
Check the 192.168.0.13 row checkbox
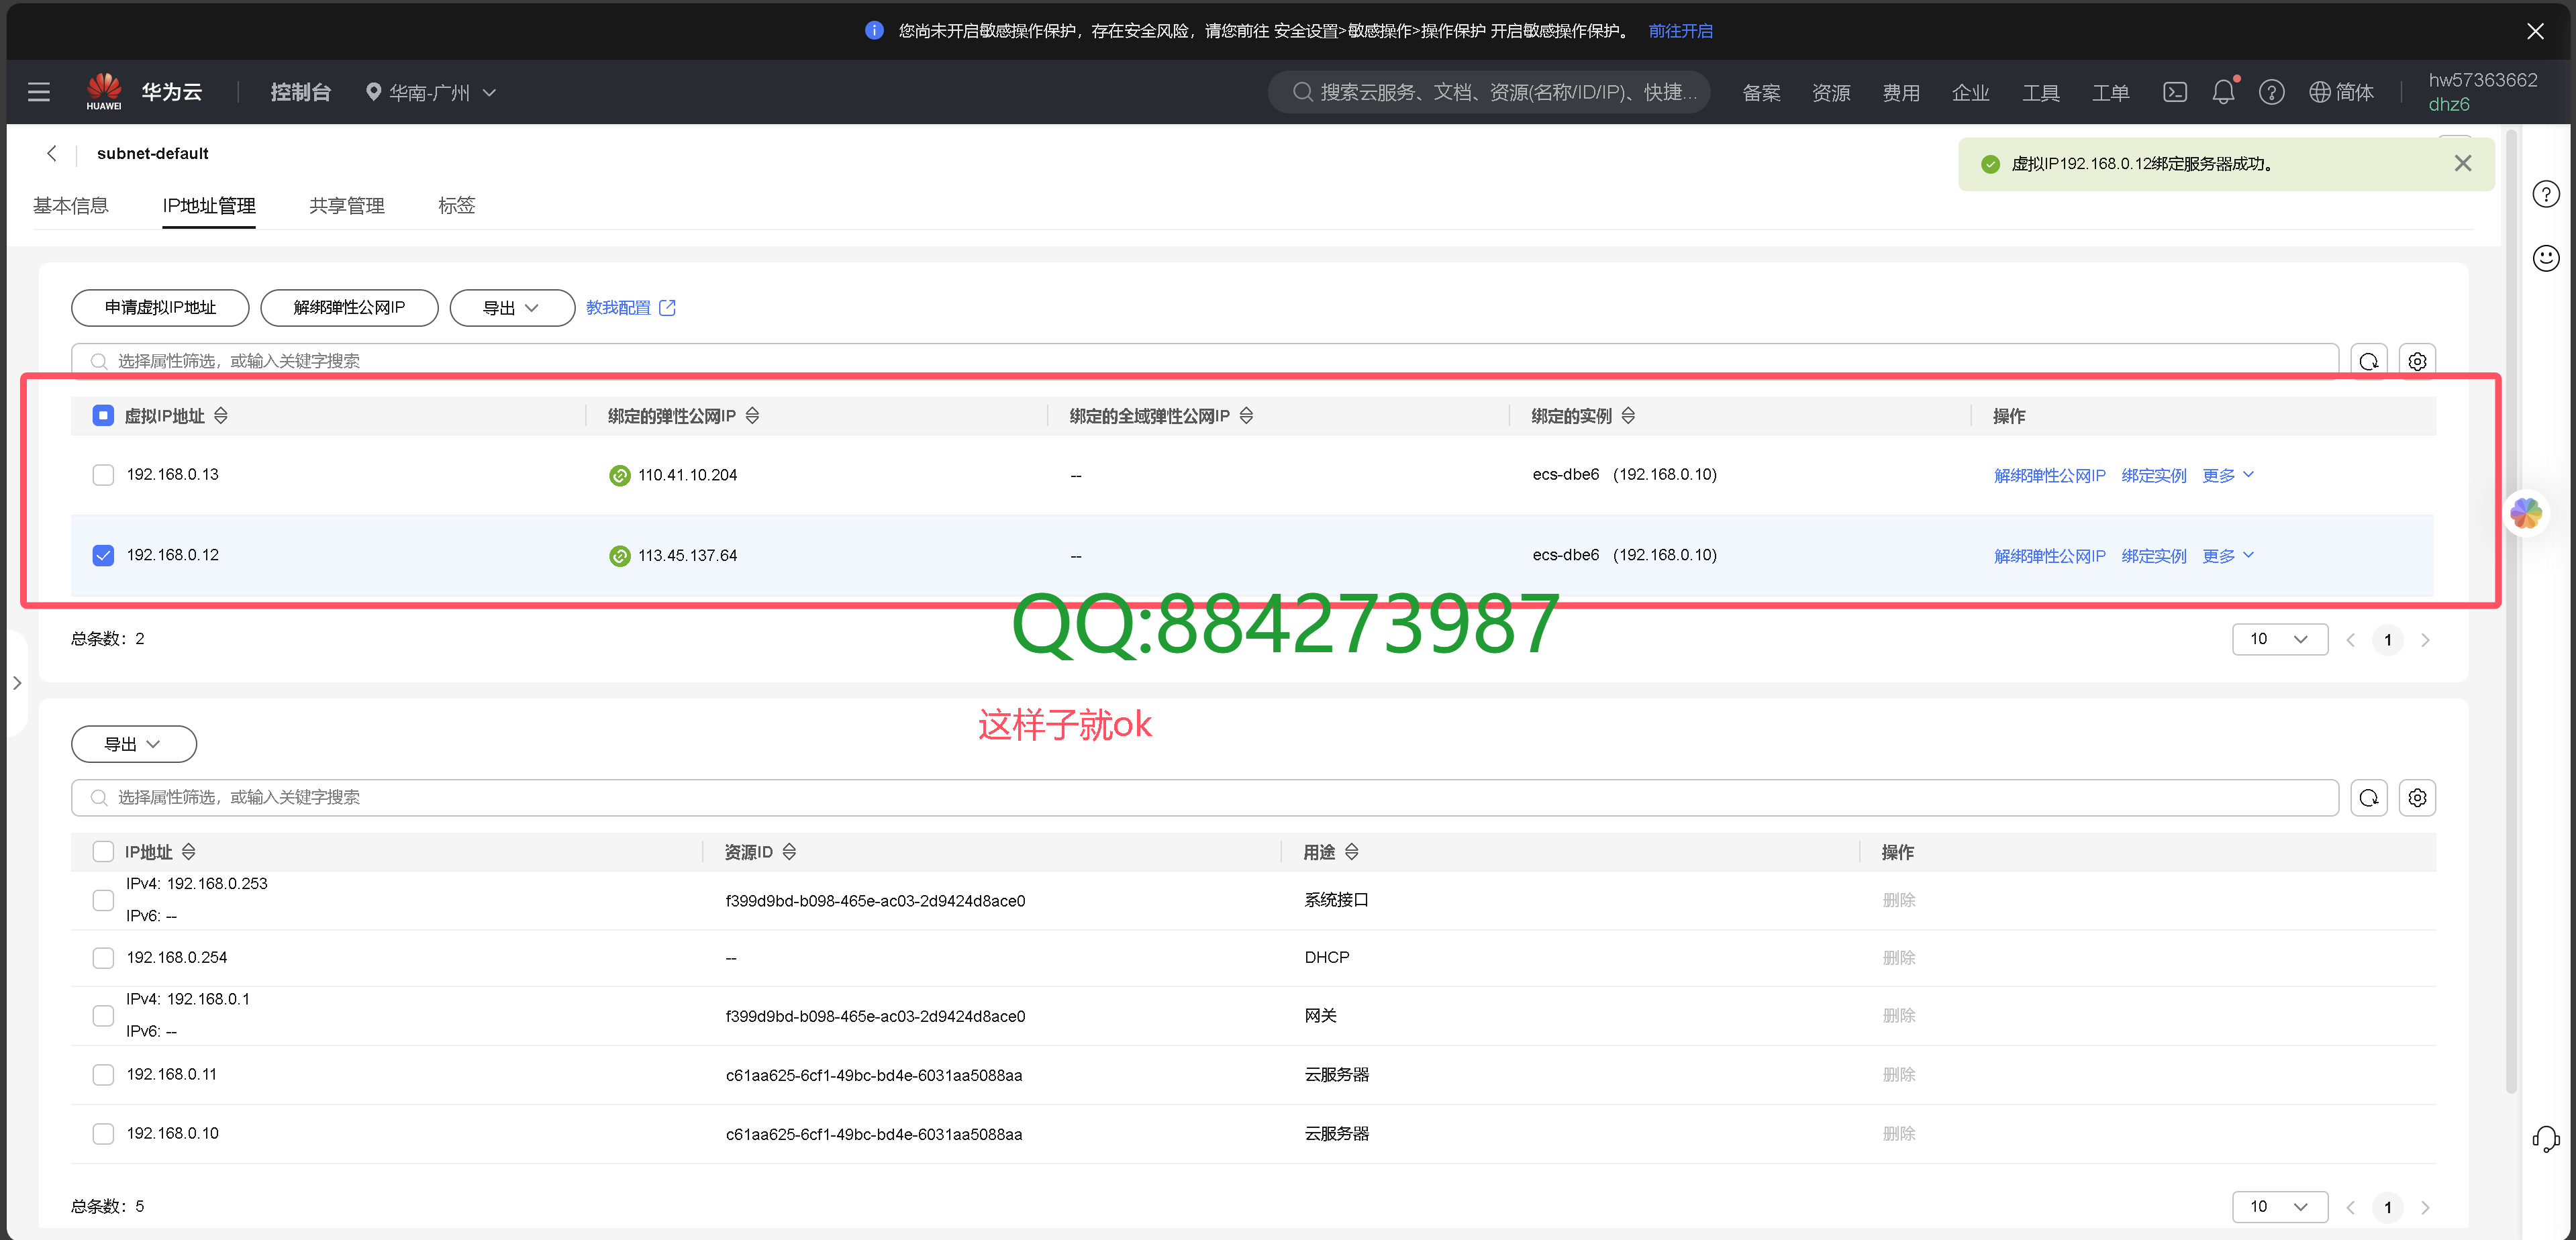pos(103,474)
